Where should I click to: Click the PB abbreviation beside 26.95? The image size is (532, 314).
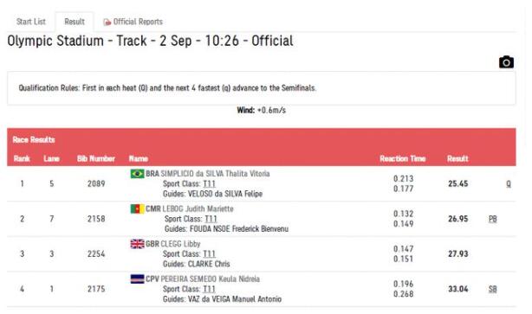click(493, 219)
